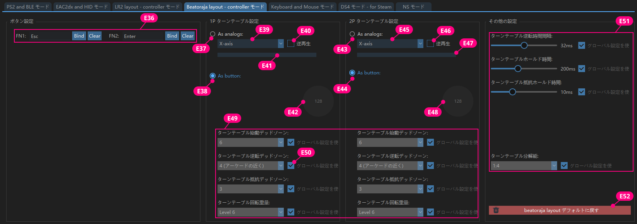Screen dimensions: 637x224
Task: Uncheck global setting for turntable resolution
Action: pos(564,166)
